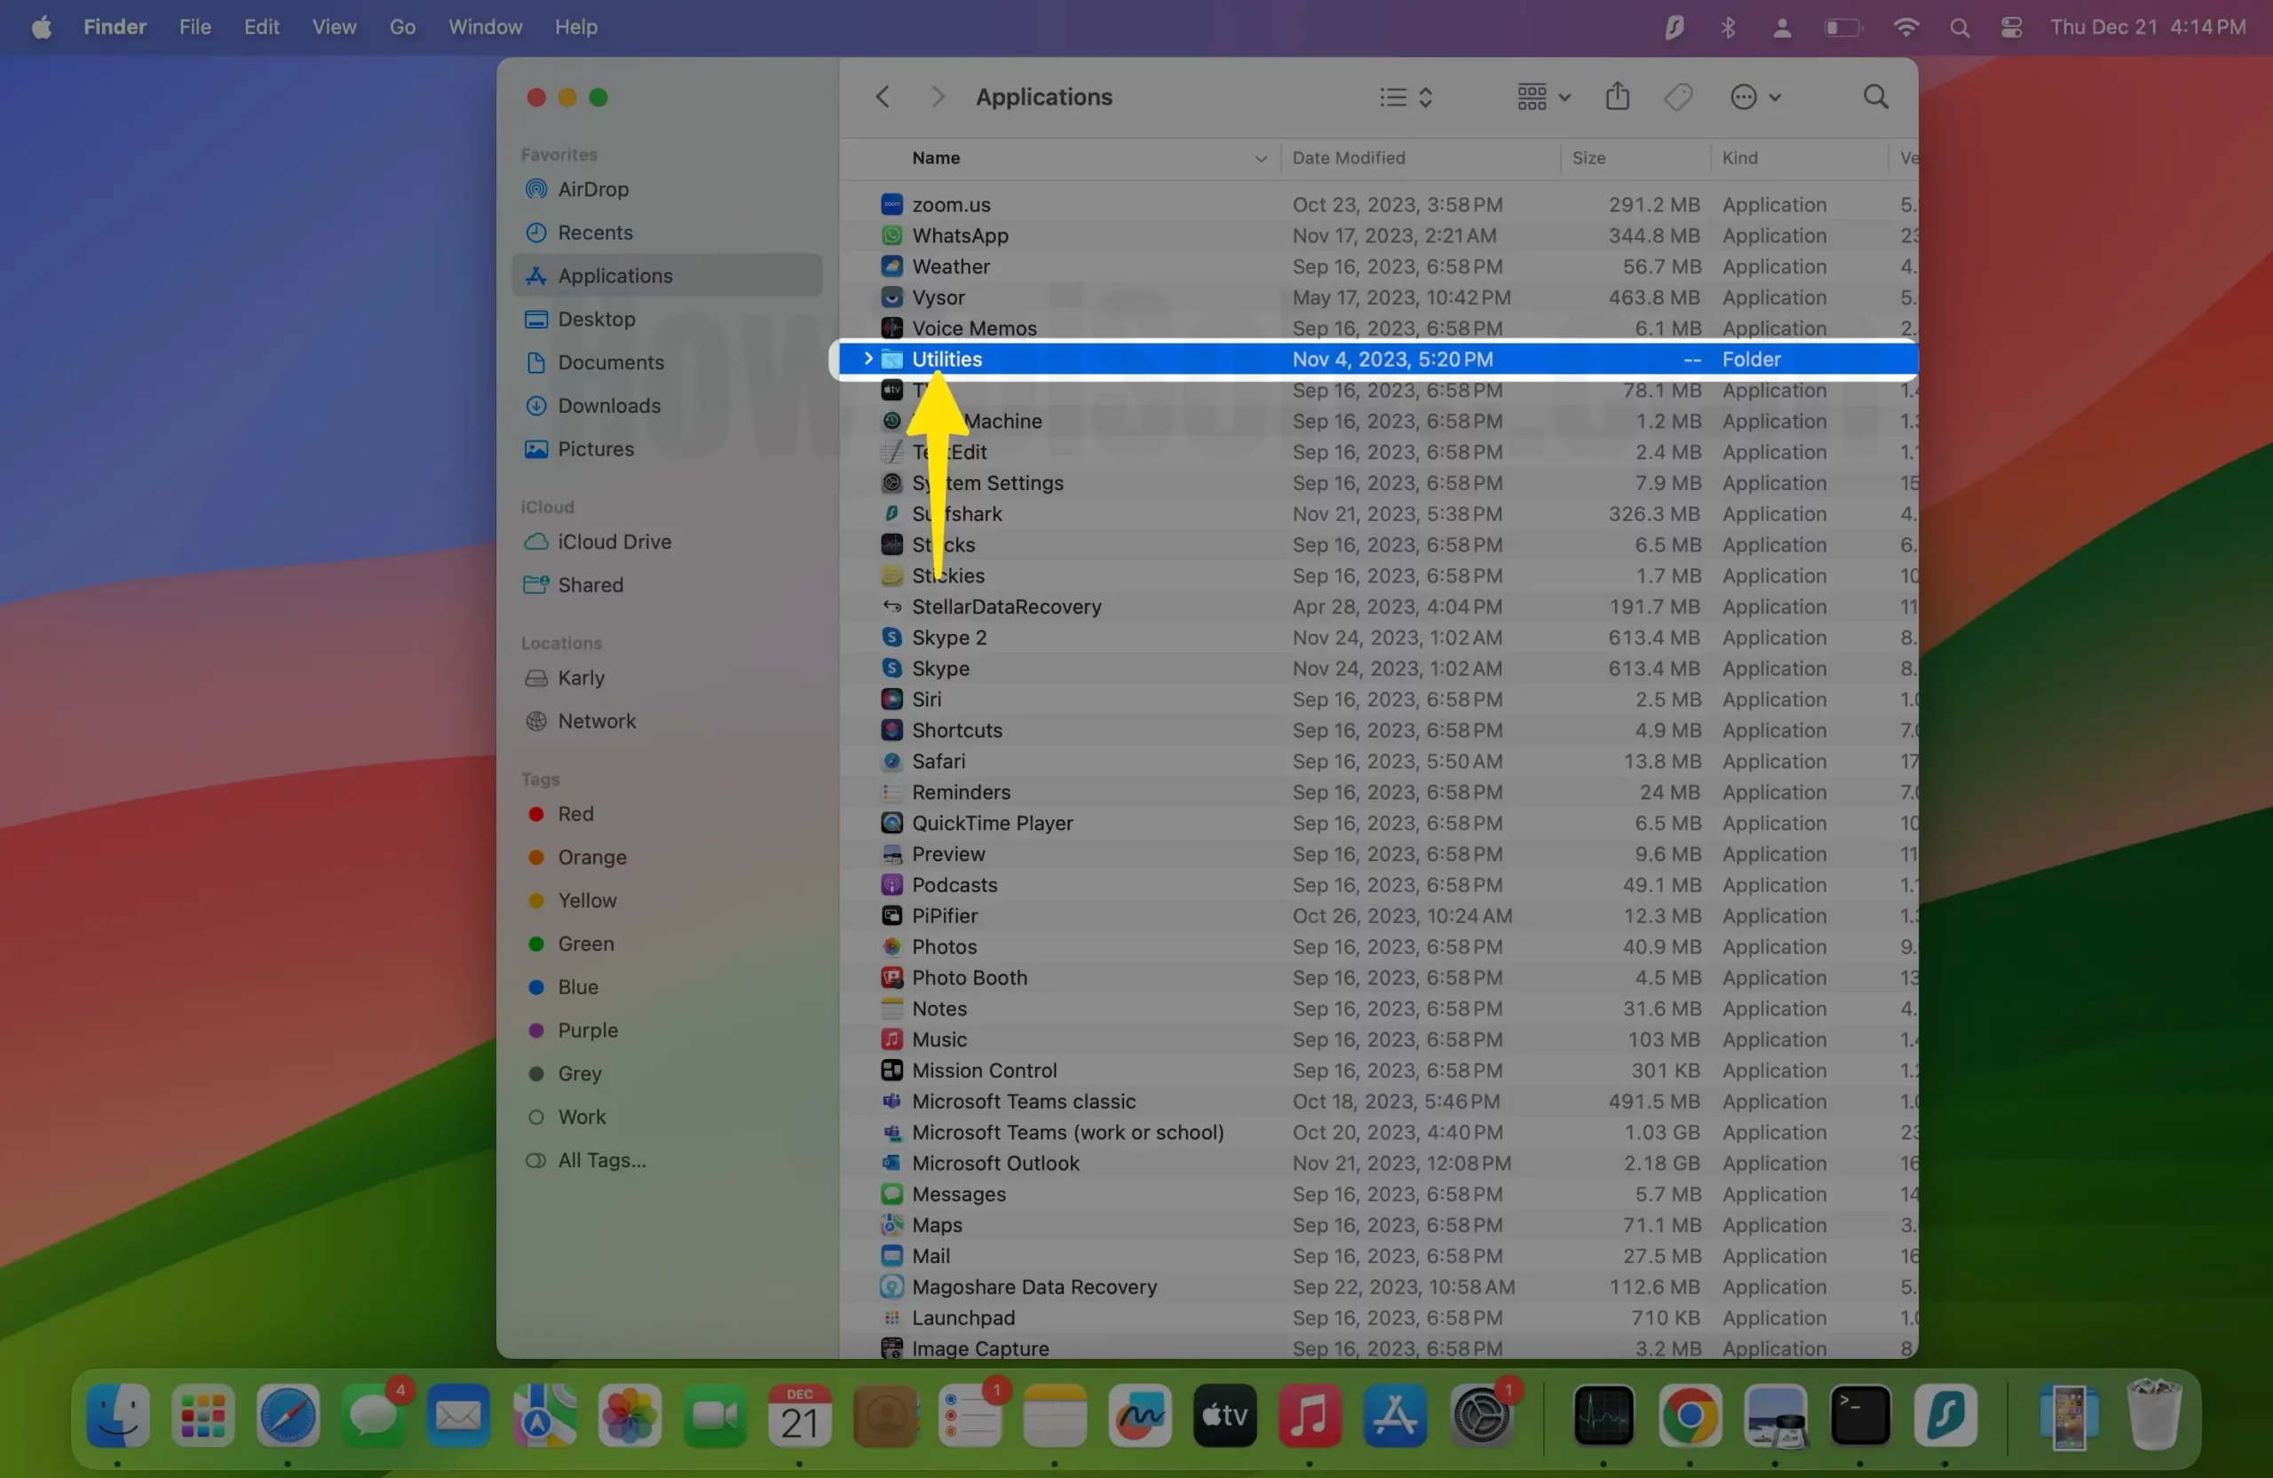Select the Work tag

click(x=667, y=1117)
